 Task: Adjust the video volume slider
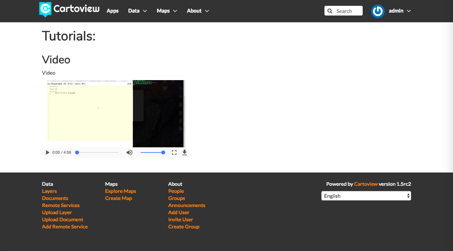[x=152, y=152]
